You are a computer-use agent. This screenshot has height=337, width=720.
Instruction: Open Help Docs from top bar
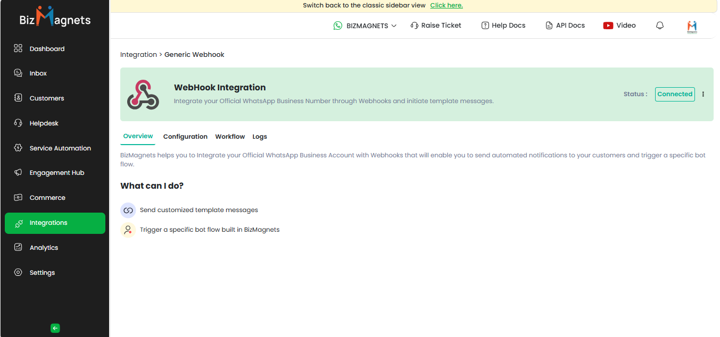(503, 26)
